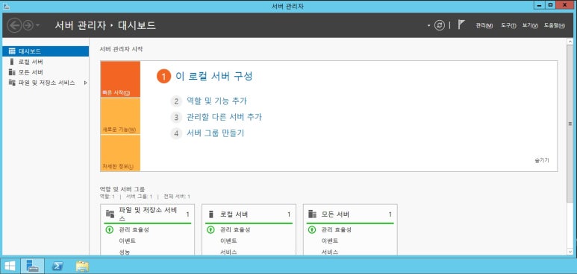Select 대시보드 in the sidebar
Viewport: 577px width, 274px height.
coord(46,51)
